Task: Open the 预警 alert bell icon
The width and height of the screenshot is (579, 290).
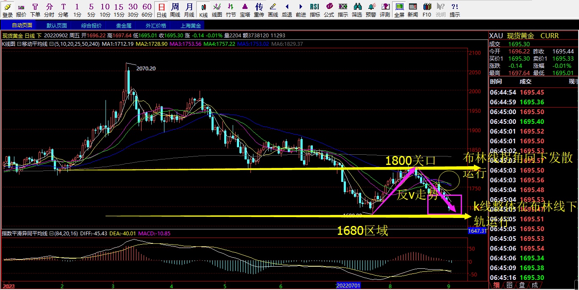Action: [371, 9]
